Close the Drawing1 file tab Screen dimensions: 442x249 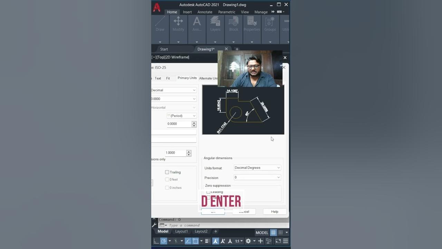coord(226,49)
